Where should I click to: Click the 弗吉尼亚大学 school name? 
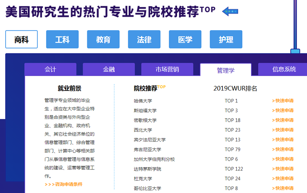click(147, 150)
